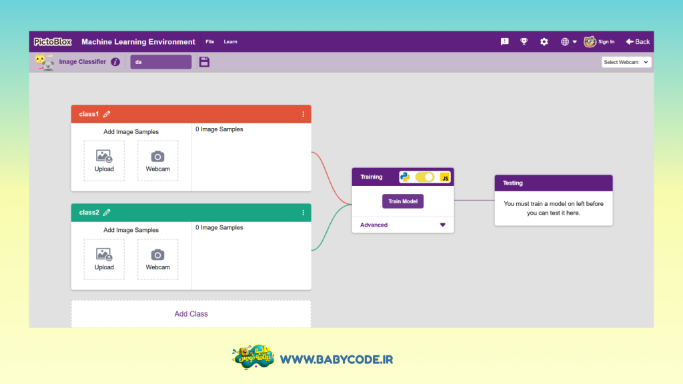Click the JS icon in Training
This screenshot has height=384, width=683.
pos(445,177)
